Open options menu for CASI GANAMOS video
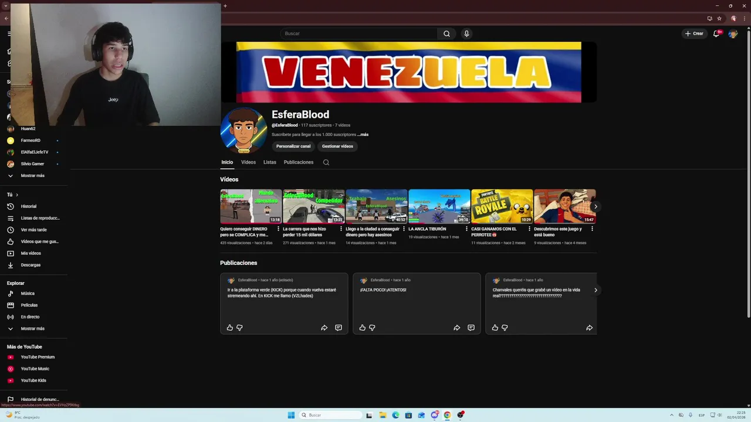 [x=529, y=229]
